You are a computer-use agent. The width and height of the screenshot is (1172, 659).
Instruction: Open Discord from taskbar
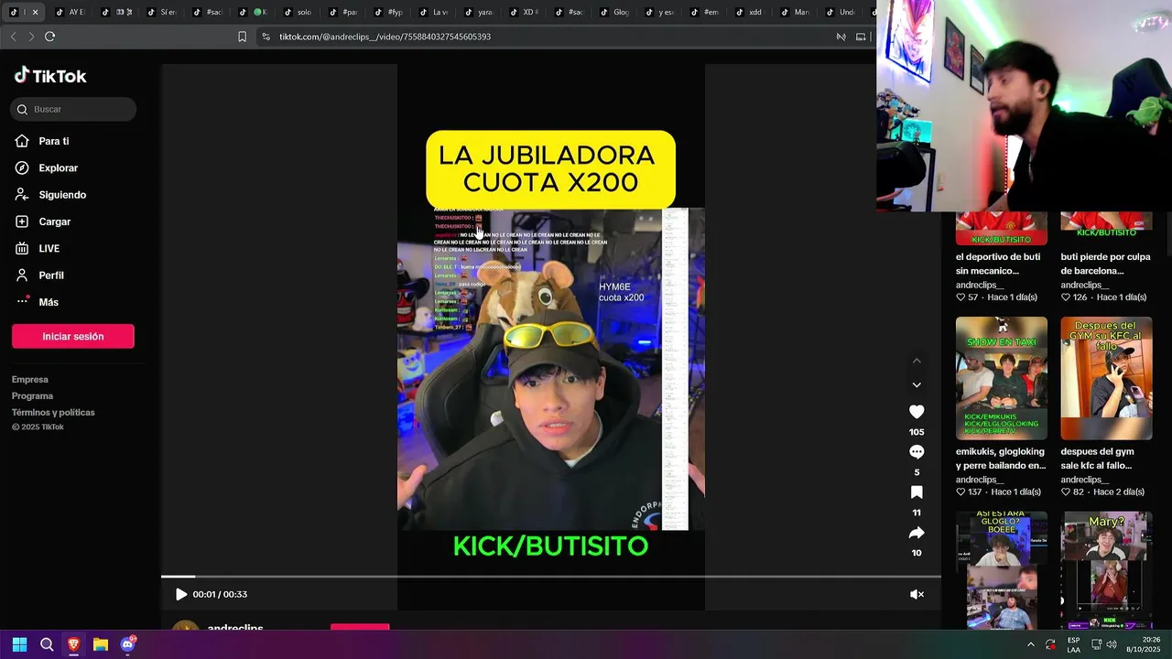point(127,644)
